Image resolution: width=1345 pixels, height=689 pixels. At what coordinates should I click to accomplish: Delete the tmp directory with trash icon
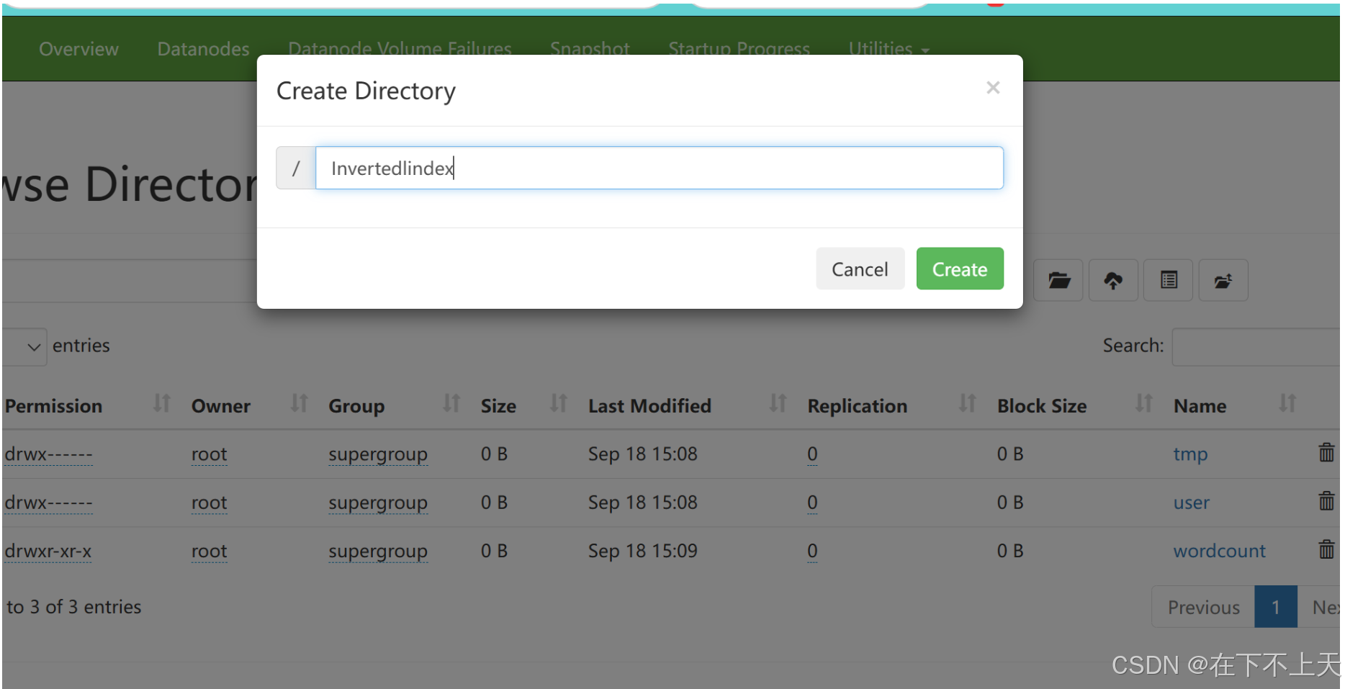tap(1326, 453)
